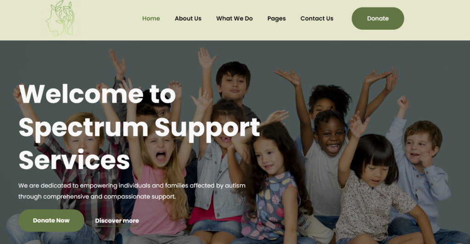Click the leaf-and-face logo in header
The height and width of the screenshot is (244, 470).
[60, 18]
